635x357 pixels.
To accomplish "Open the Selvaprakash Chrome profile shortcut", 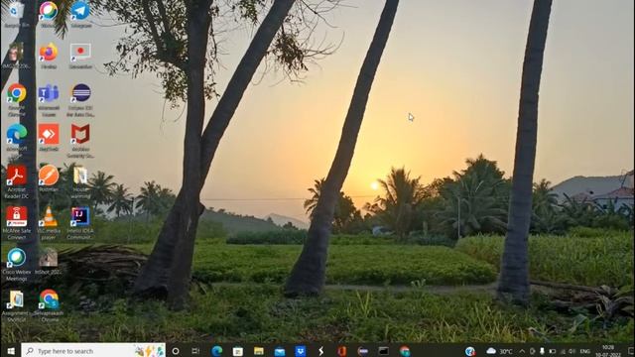I will 49,306.
